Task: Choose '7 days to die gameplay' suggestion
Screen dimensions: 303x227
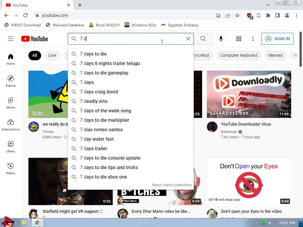Action: tap(130, 73)
